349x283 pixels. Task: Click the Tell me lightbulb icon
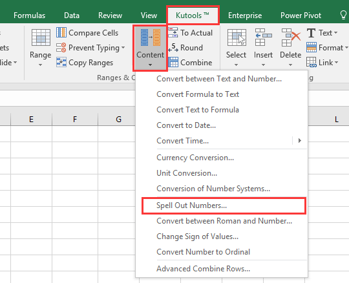[343, 15]
